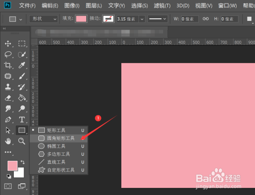Image resolution: width=255 pixels, height=195 pixels.
Task: Choose 直线工具 from the flyout
Action: pos(59,162)
